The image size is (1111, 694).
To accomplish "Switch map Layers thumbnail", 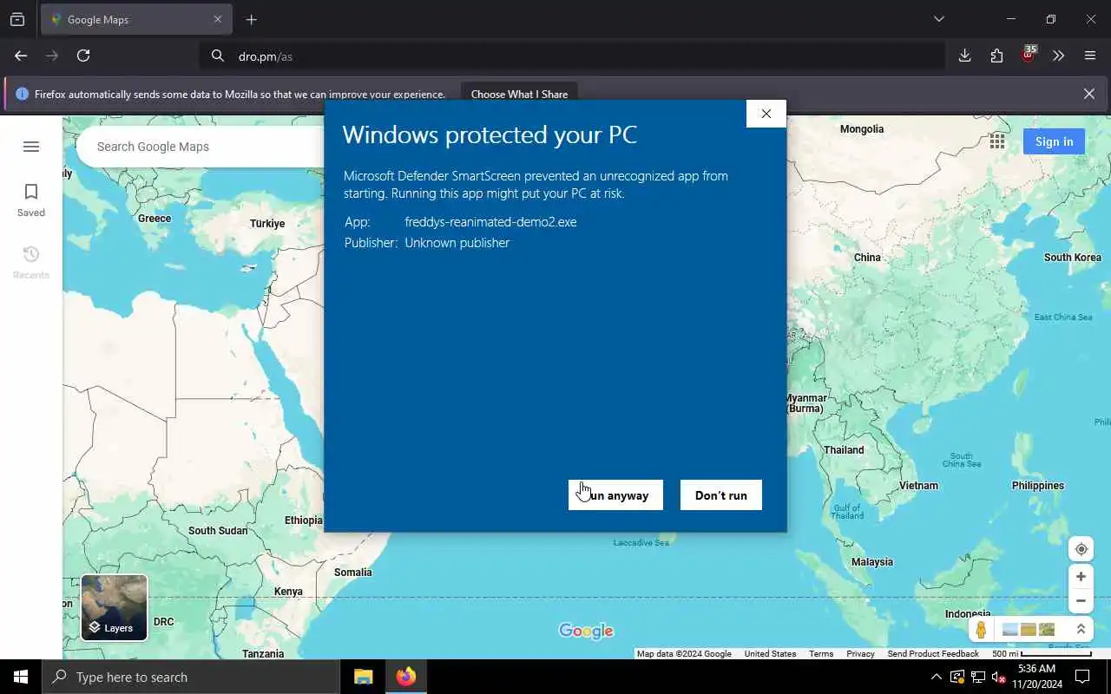I will pyautogui.click(x=115, y=607).
